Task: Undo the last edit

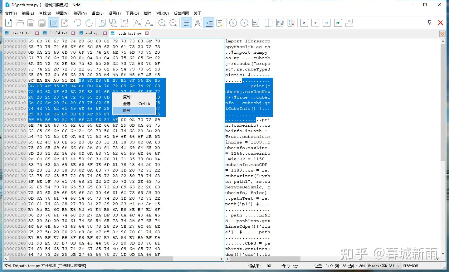Action: [77, 23]
